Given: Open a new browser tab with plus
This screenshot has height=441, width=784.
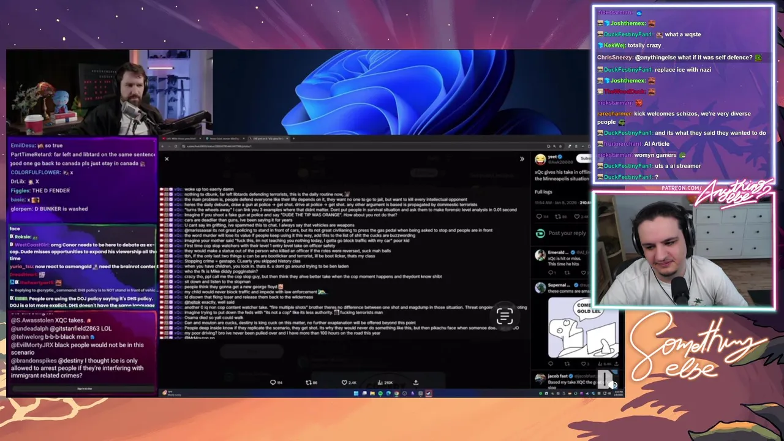Looking at the screenshot, I should click(x=294, y=139).
